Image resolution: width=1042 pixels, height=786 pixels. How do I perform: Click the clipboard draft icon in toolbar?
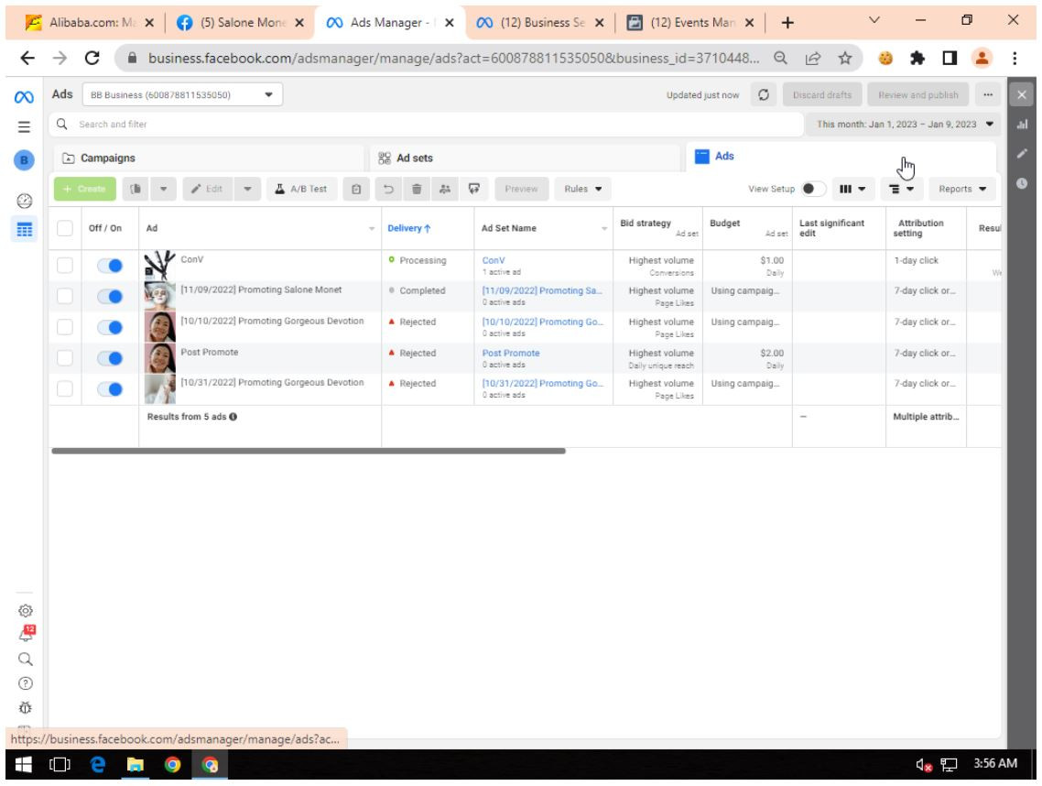pos(356,189)
